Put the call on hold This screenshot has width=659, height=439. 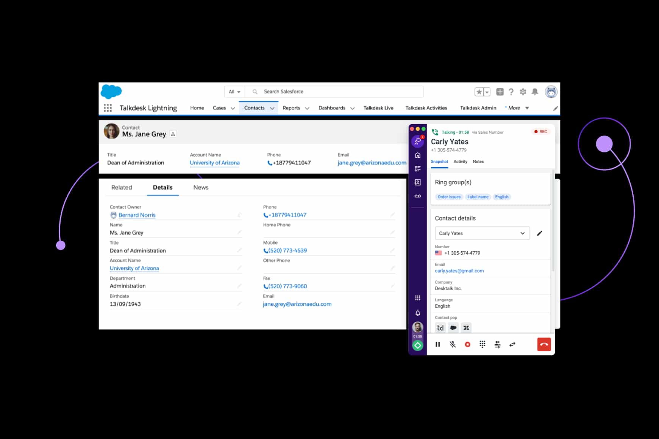pos(438,344)
